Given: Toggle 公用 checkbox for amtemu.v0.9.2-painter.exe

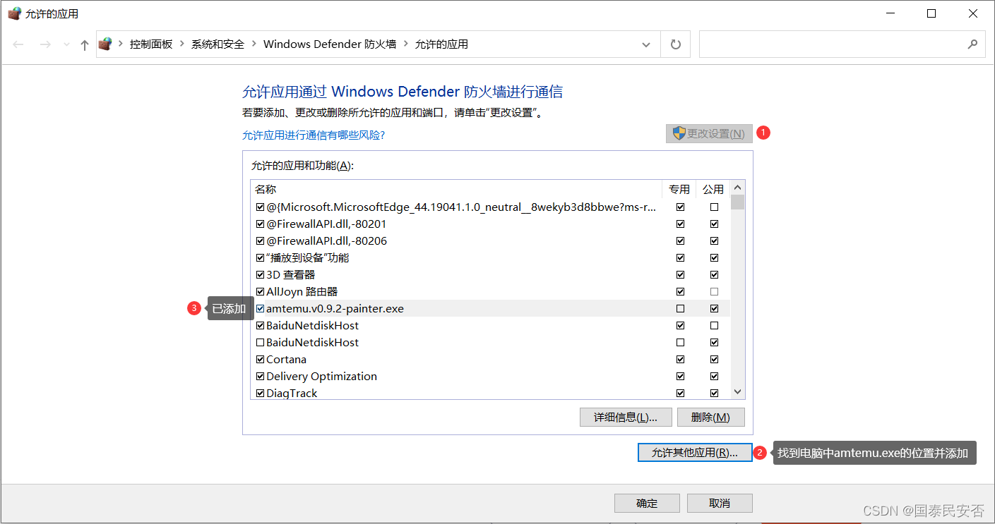Looking at the screenshot, I should (714, 308).
